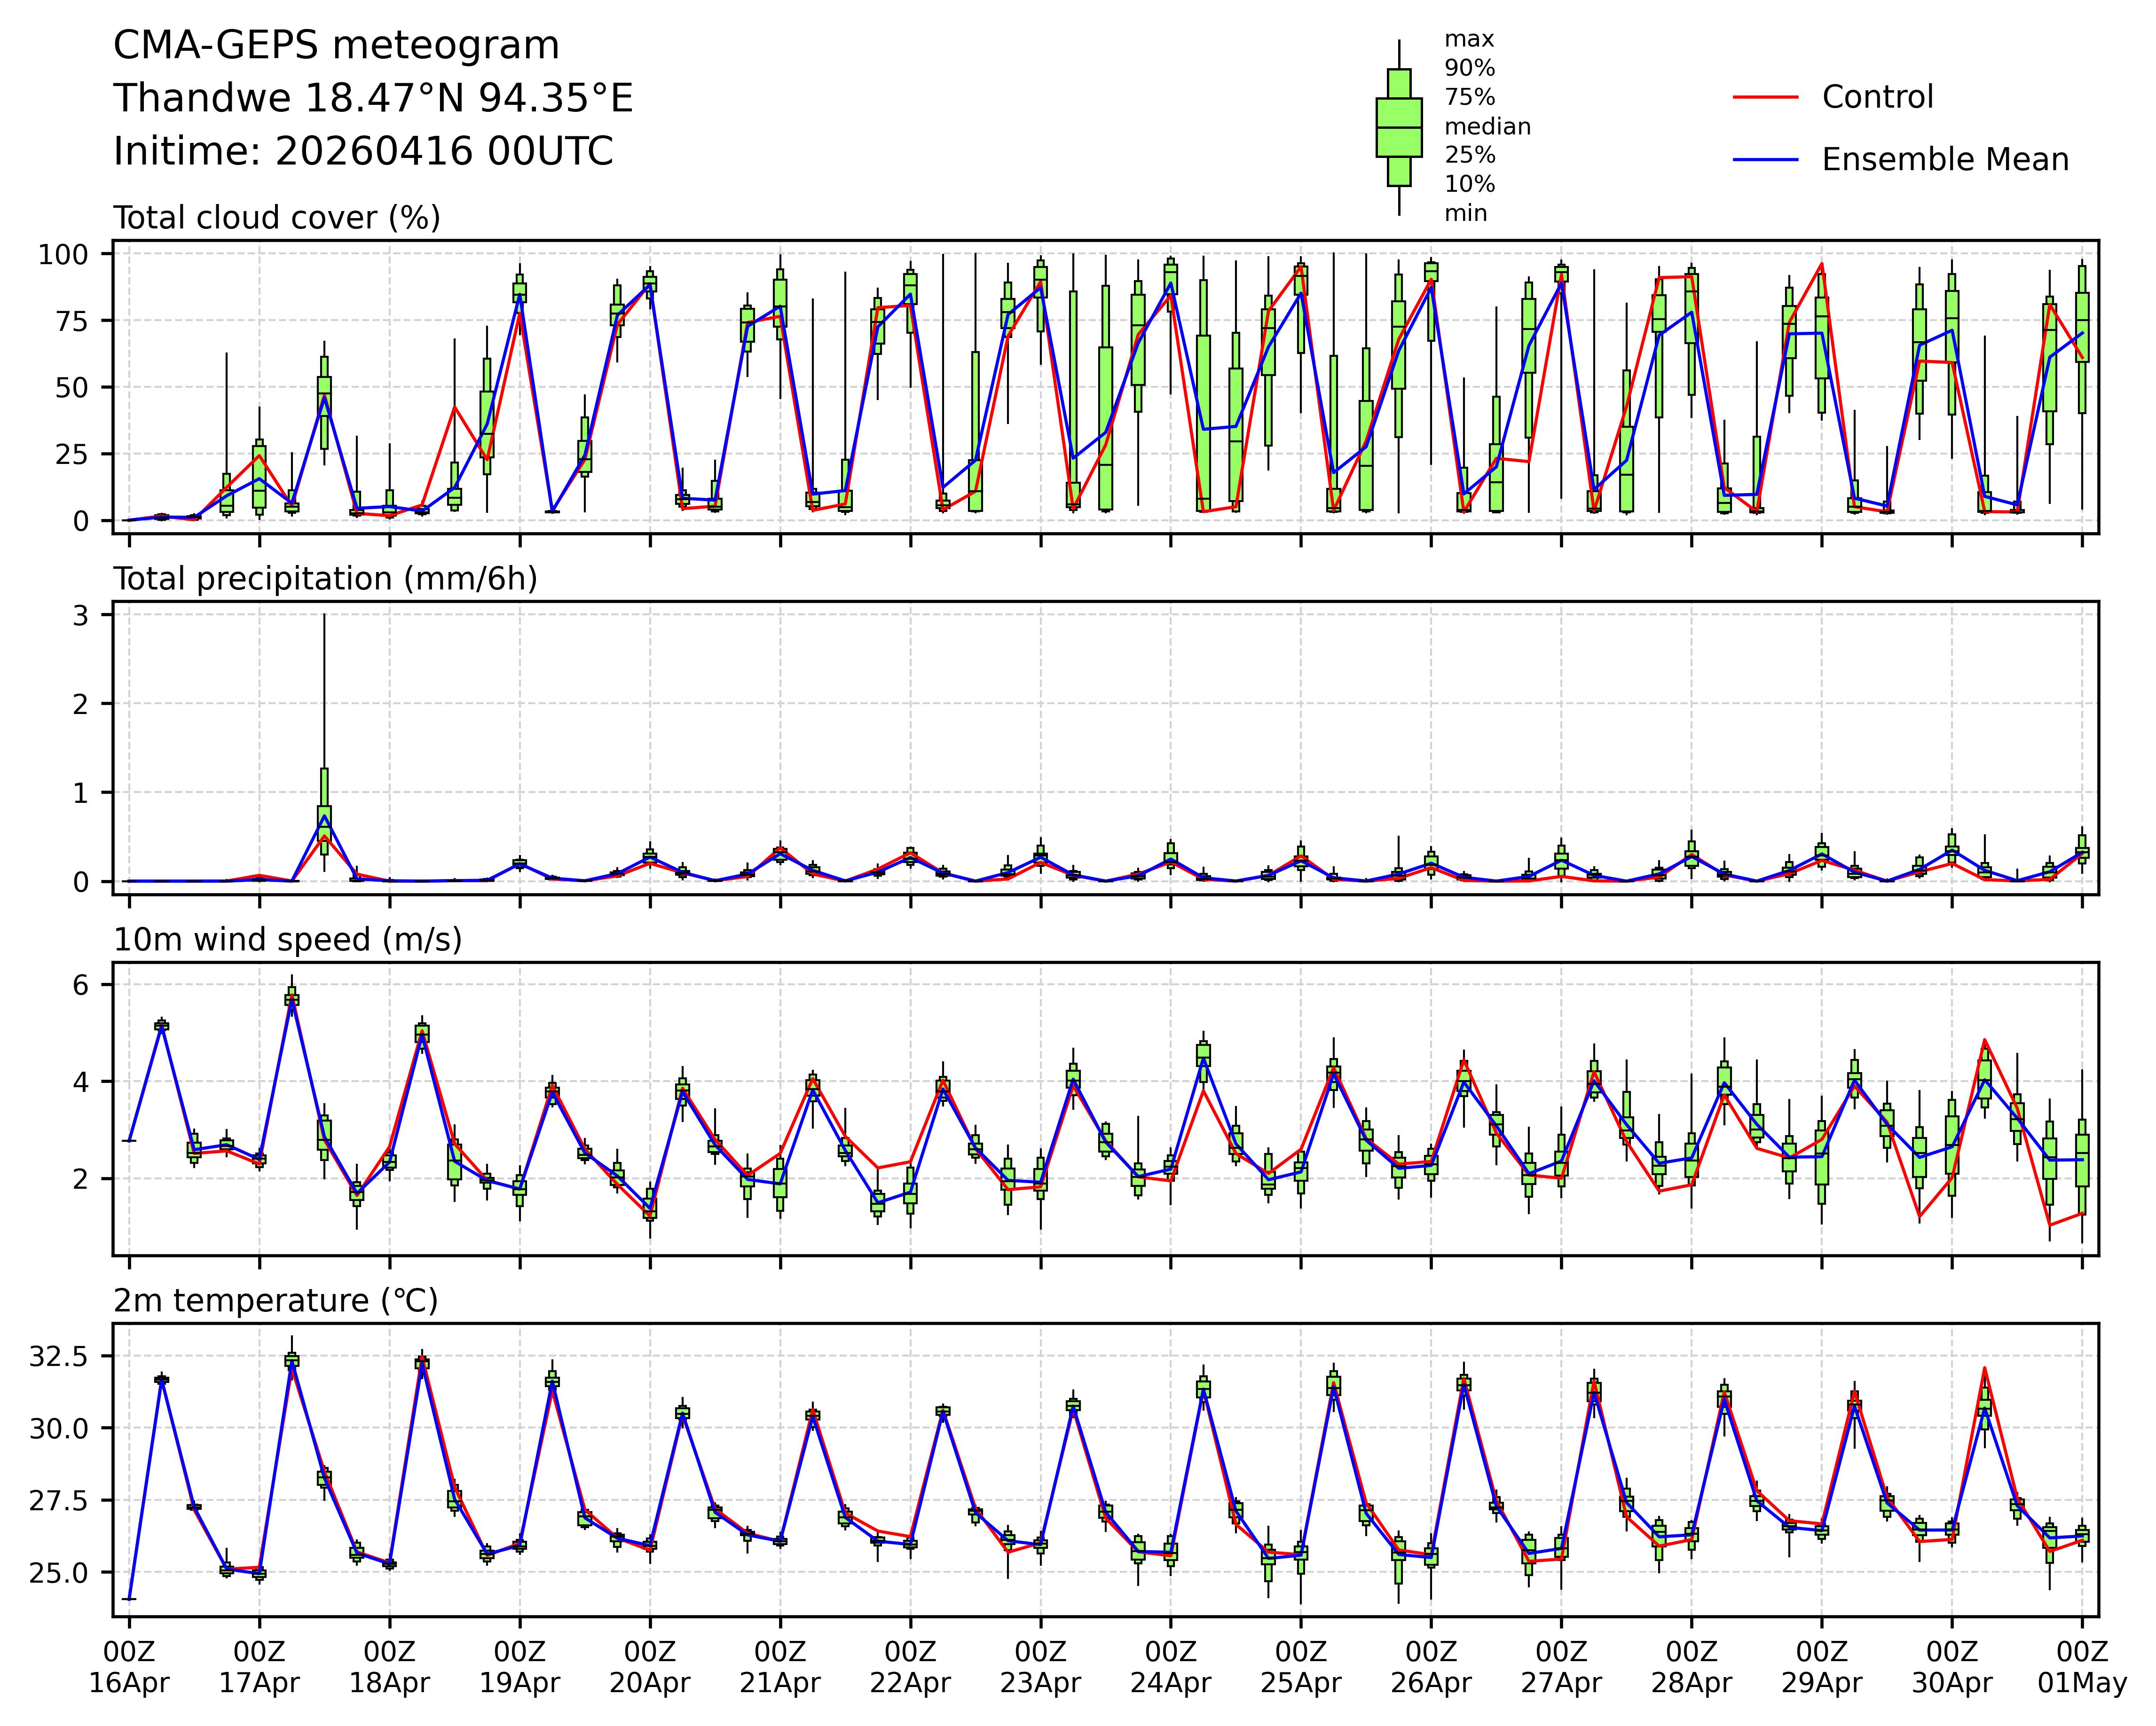The height and width of the screenshot is (1726, 2156).
Task: Click the CMA-GEPS meteogram title
Action: [x=336, y=46]
